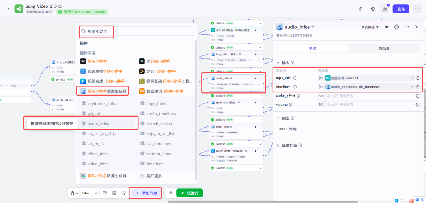The width and height of the screenshot is (426, 203).
Task: Open variable picker for volume field
Action: pyautogui.click(x=418, y=105)
